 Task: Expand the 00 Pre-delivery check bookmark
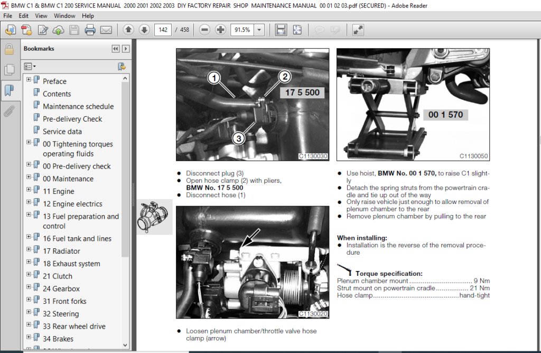29,164
